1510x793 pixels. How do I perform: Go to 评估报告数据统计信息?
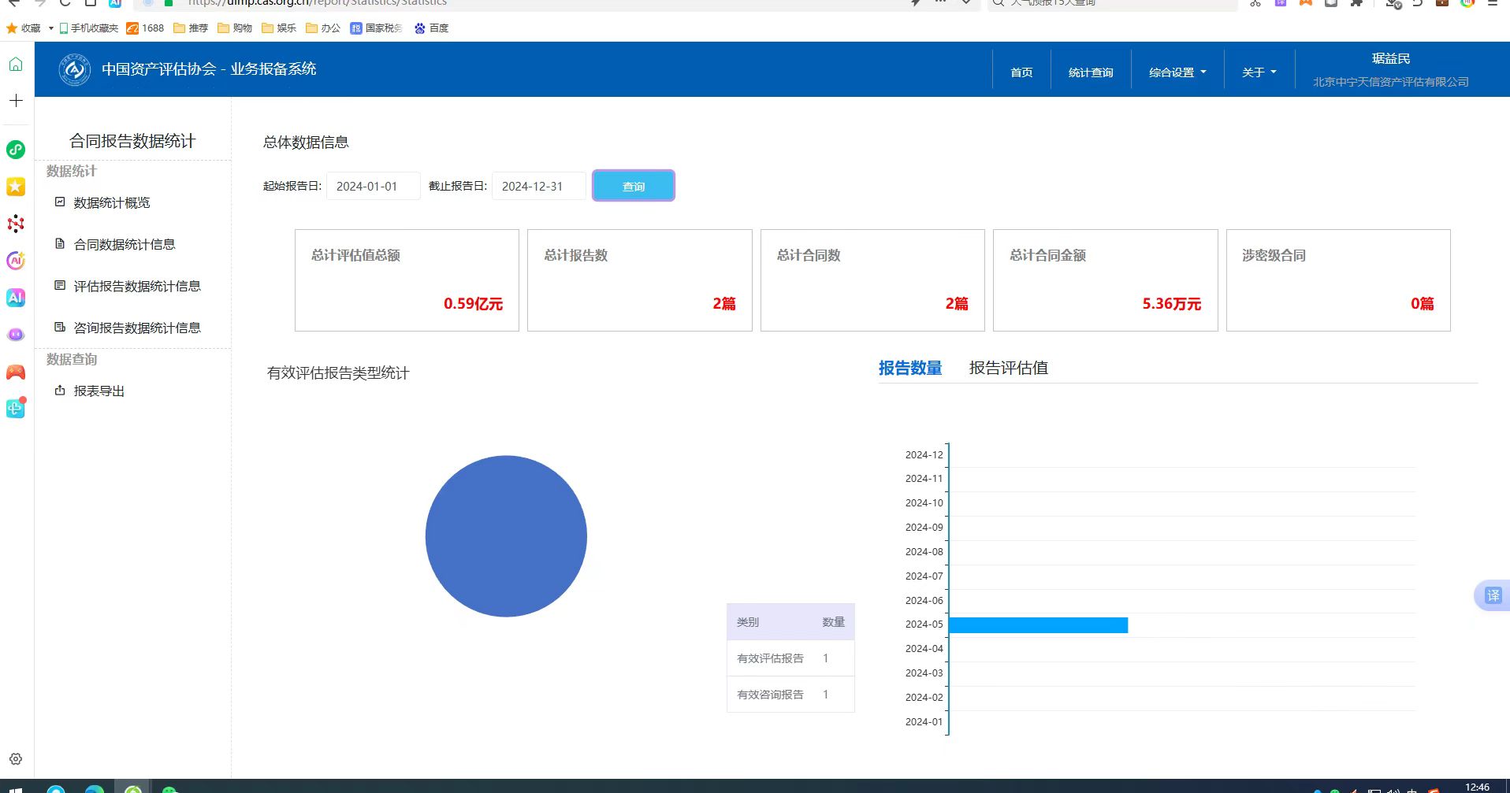pyautogui.click(x=136, y=287)
